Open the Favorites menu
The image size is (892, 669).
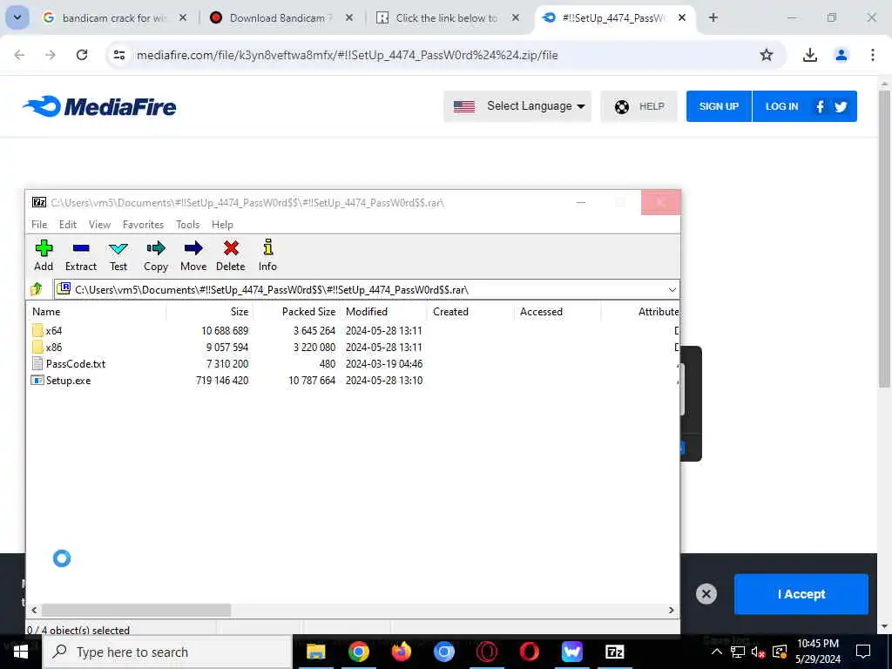click(x=143, y=225)
